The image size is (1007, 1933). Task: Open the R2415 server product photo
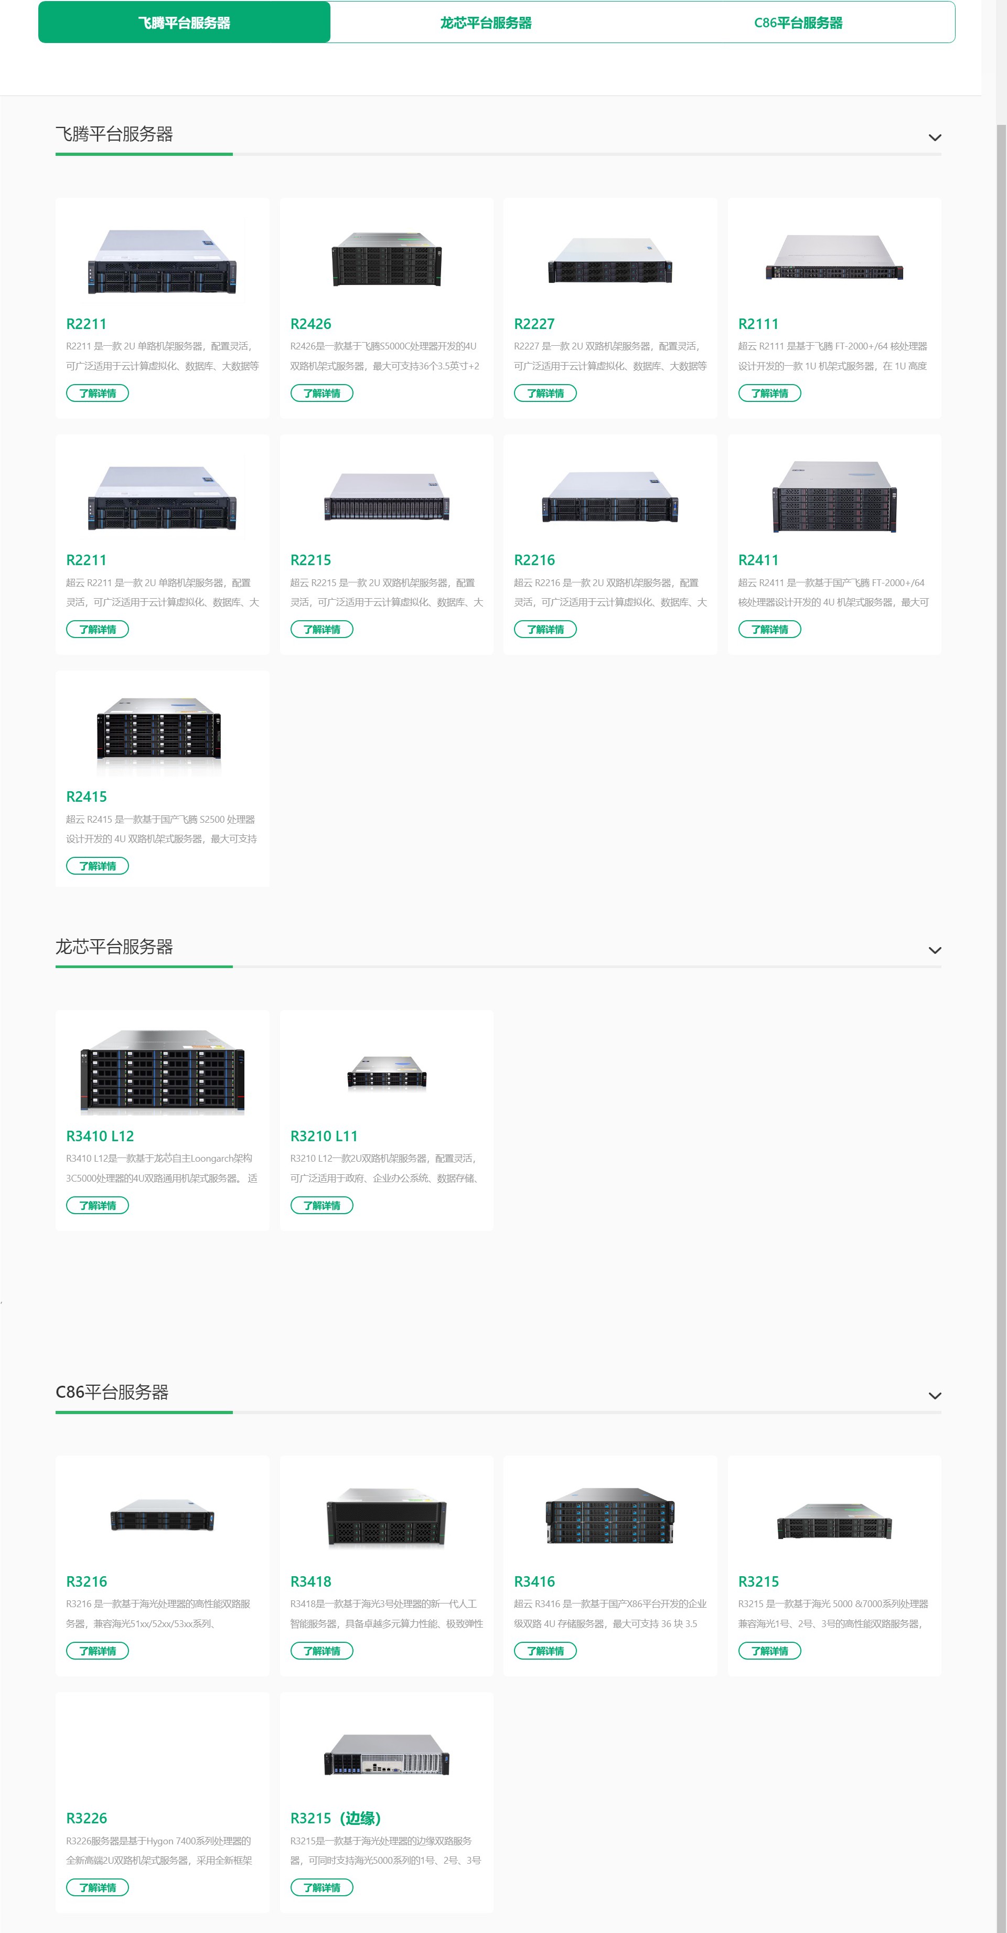coord(159,729)
